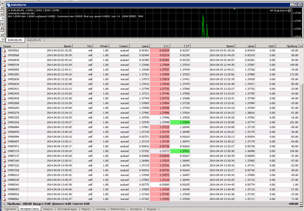Click the green T/P cell 1.37011

click(x=180, y=151)
